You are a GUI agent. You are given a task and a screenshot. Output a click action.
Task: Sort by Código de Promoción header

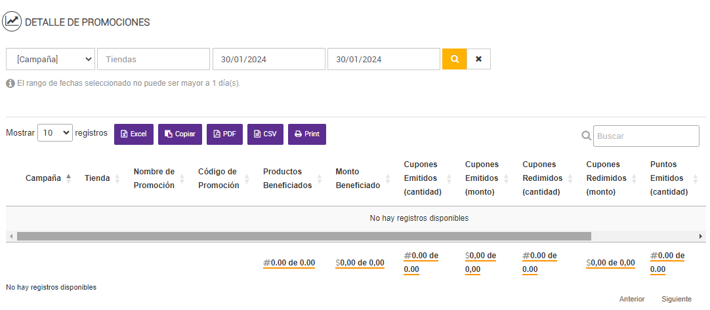point(219,178)
